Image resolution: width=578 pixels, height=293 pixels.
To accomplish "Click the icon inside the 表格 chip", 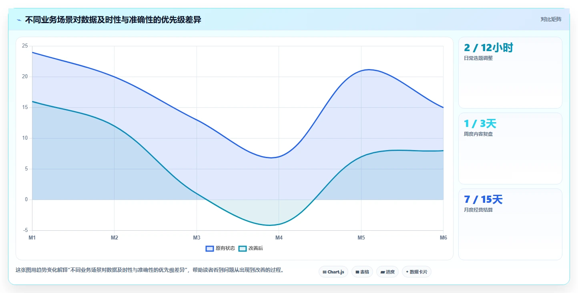I will point(357,272).
